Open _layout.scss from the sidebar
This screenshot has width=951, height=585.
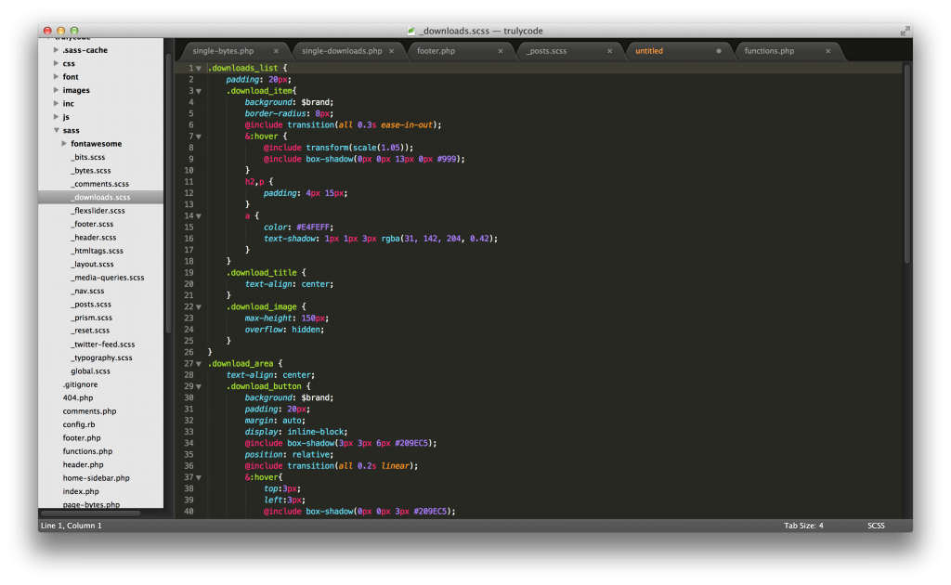pos(92,264)
